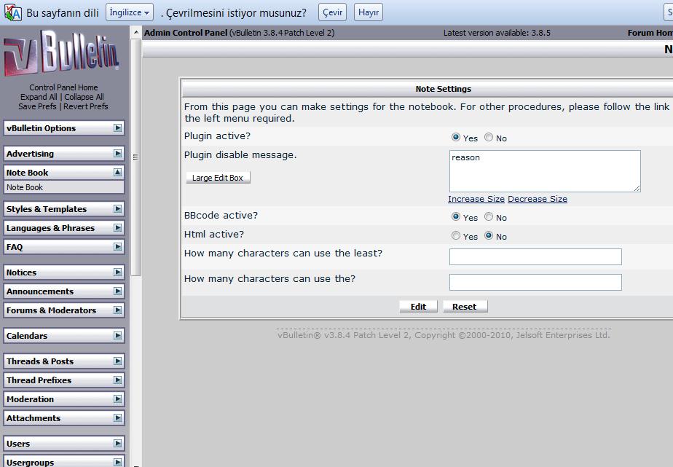Expand the FAQ section arrow icon
This screenshot has height=467, width=673.
tap(117, 247)
